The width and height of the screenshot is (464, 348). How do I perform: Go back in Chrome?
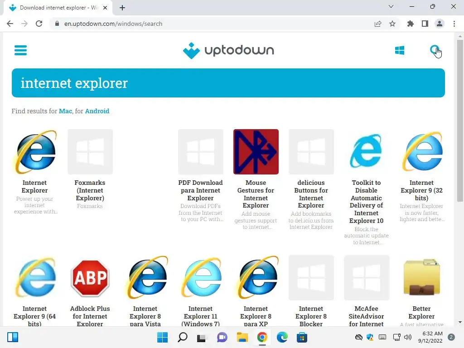click(10, 24)
